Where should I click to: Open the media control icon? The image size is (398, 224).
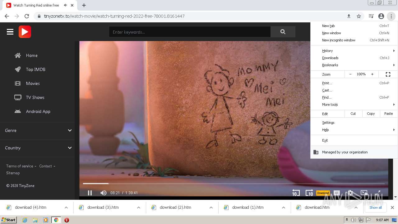click(x=371, y=16)
